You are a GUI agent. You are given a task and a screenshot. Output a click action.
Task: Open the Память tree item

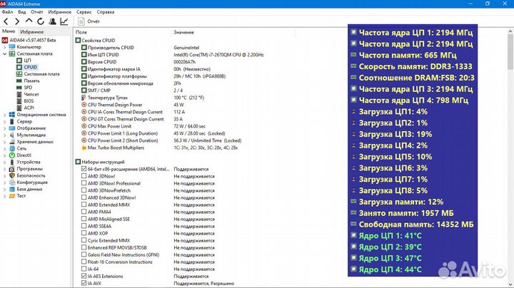click(31, 81)
